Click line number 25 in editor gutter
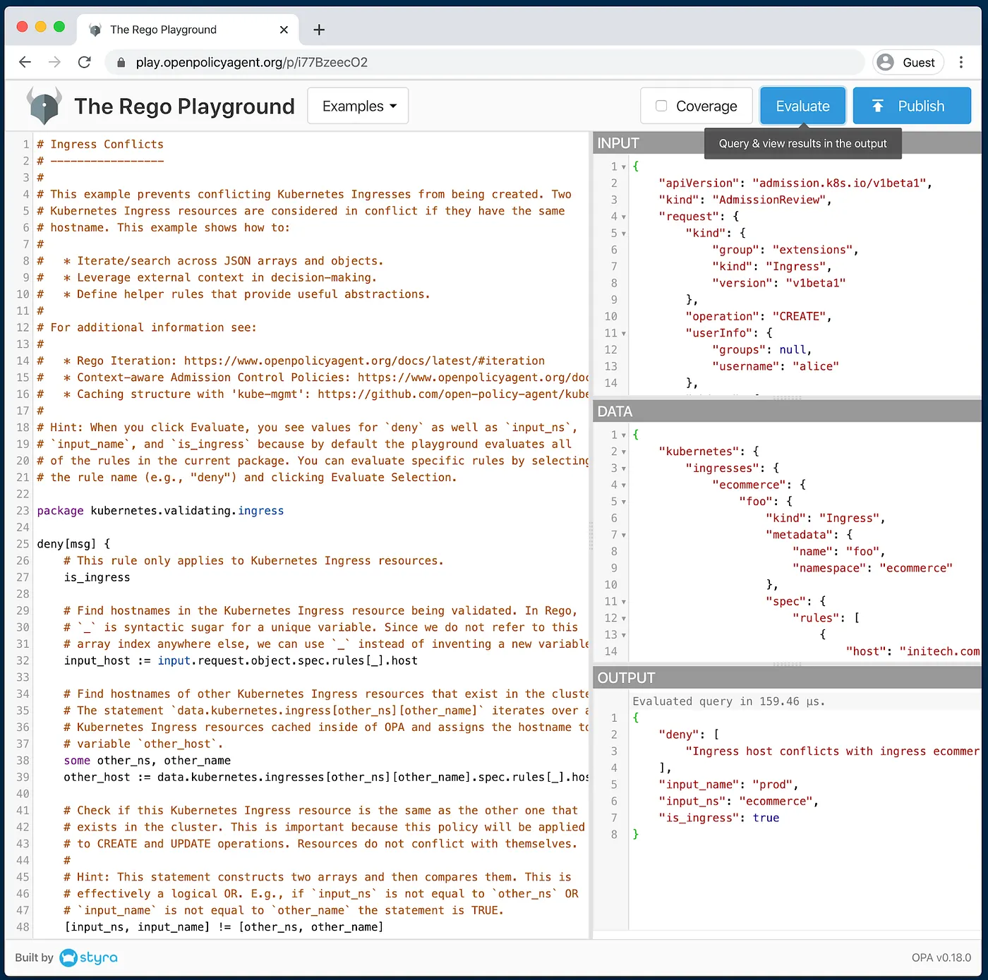The height and width of the screenshot is (980, 988). pyautogui.click(x=23, y=544)
